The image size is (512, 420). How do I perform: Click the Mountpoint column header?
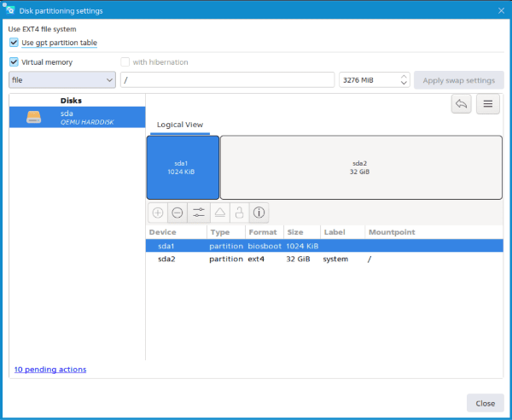433,232
